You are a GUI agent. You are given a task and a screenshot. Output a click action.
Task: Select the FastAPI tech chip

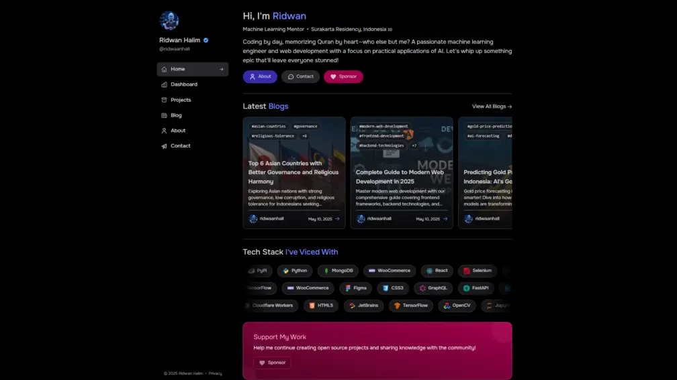click(476, 288)
